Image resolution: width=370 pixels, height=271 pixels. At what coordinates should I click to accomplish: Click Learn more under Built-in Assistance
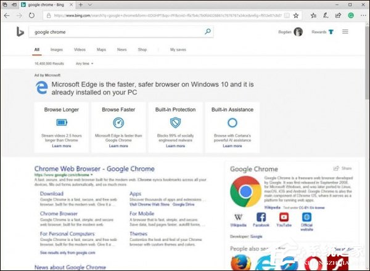[x=232, y=146]
